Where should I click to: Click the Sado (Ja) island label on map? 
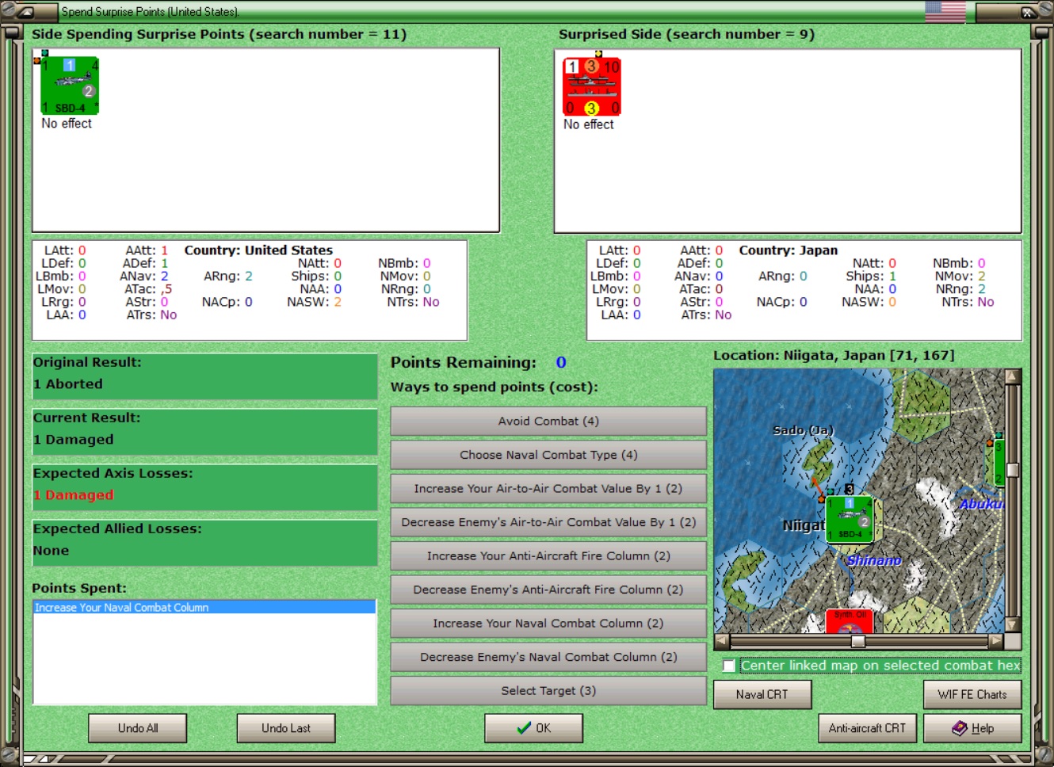[x=804, y=430]
